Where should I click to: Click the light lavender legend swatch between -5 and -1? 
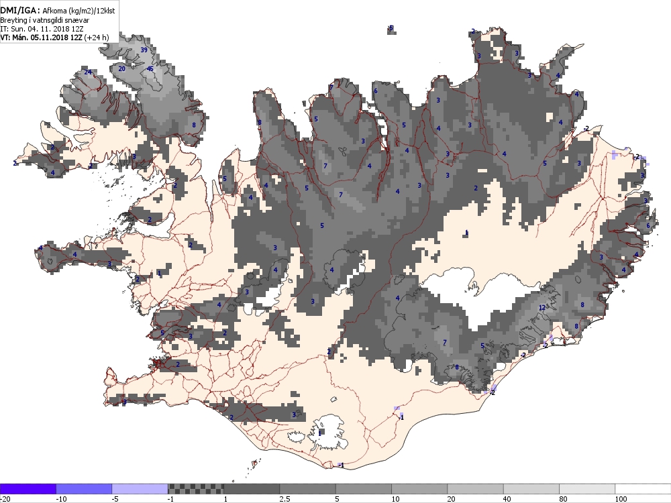click(x=140, y=489)
